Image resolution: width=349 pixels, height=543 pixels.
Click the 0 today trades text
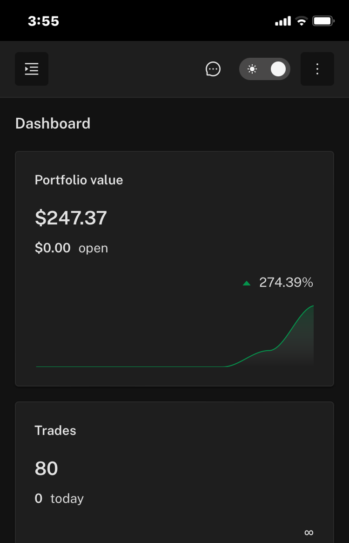[59, 499]
